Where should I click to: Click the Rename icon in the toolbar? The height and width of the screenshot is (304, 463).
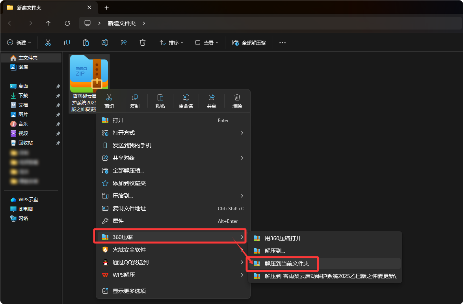(105, 43)
